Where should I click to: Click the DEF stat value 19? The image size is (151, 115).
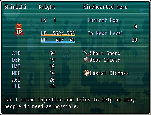click(52, 60)
